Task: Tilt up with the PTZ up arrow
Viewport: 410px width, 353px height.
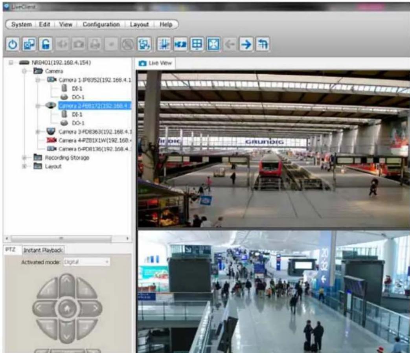Action: point(67,285)
